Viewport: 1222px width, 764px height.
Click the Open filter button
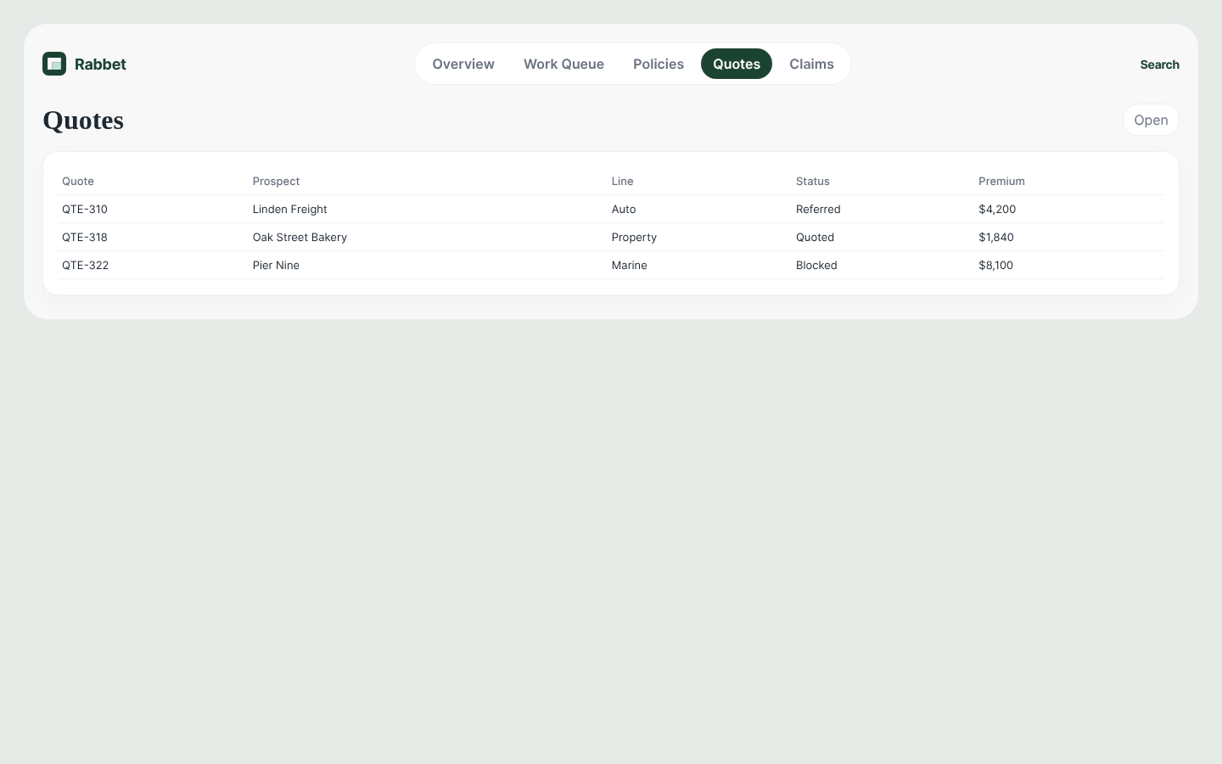[1151, 120]
